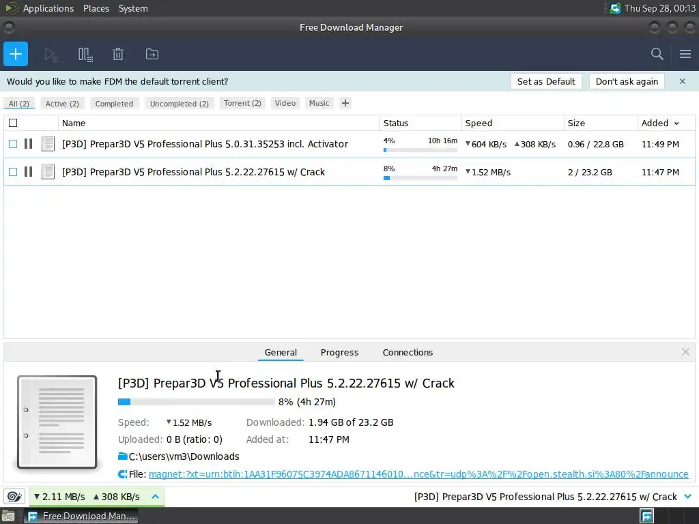
Task: Click the 0.96 / 22.8 GB size cell
Action: (595, 145)
